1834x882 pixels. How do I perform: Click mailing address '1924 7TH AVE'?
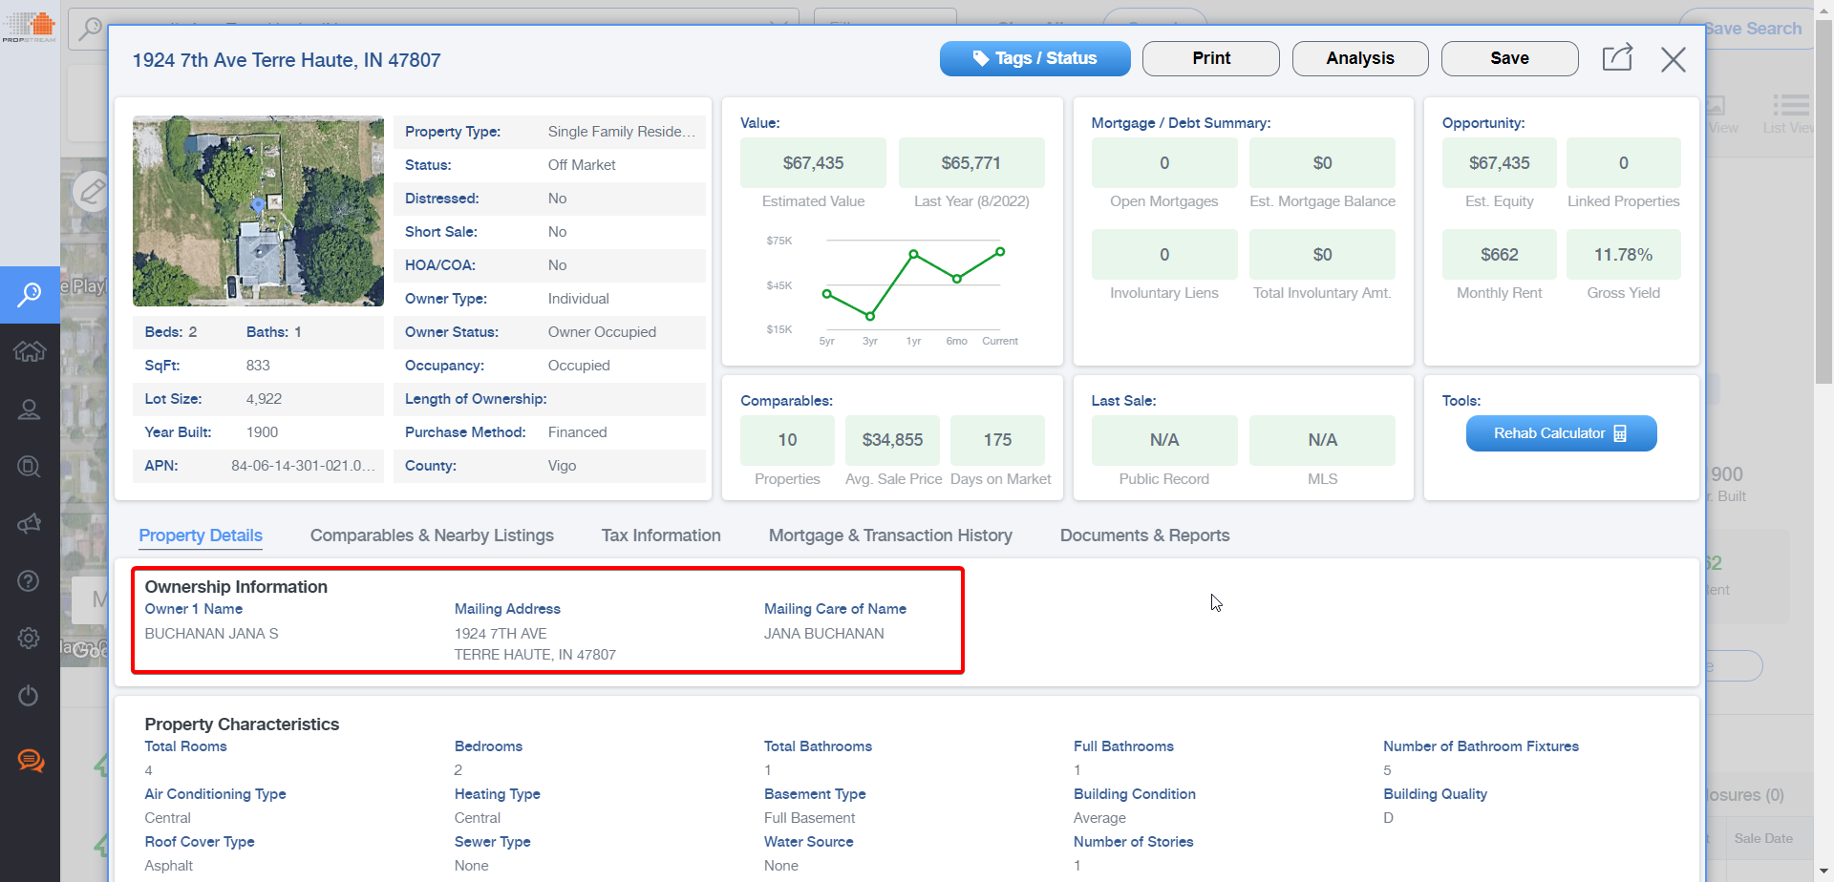point(501,634)
